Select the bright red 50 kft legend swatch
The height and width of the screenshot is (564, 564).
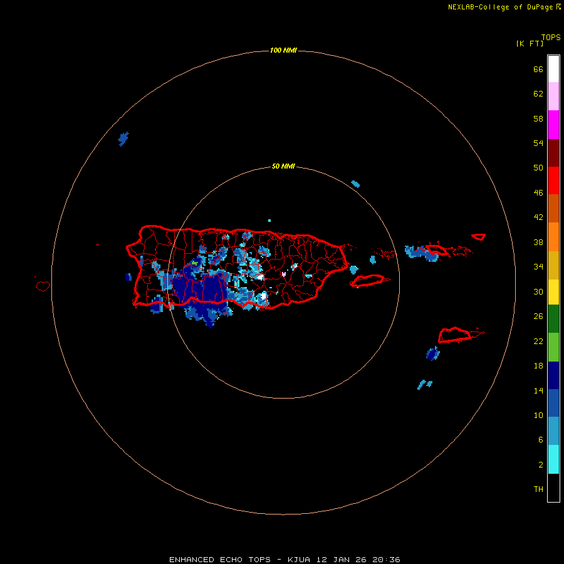coord(553,180)
